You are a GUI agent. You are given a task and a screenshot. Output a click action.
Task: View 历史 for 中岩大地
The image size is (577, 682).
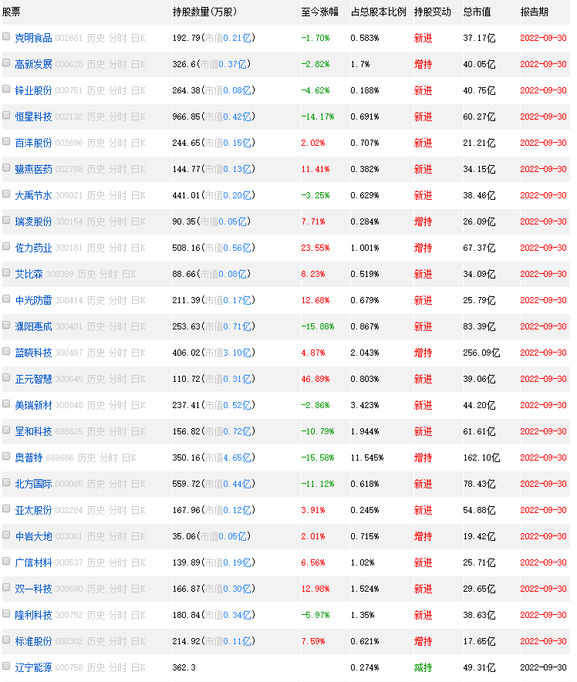click(x=96, y=536)
